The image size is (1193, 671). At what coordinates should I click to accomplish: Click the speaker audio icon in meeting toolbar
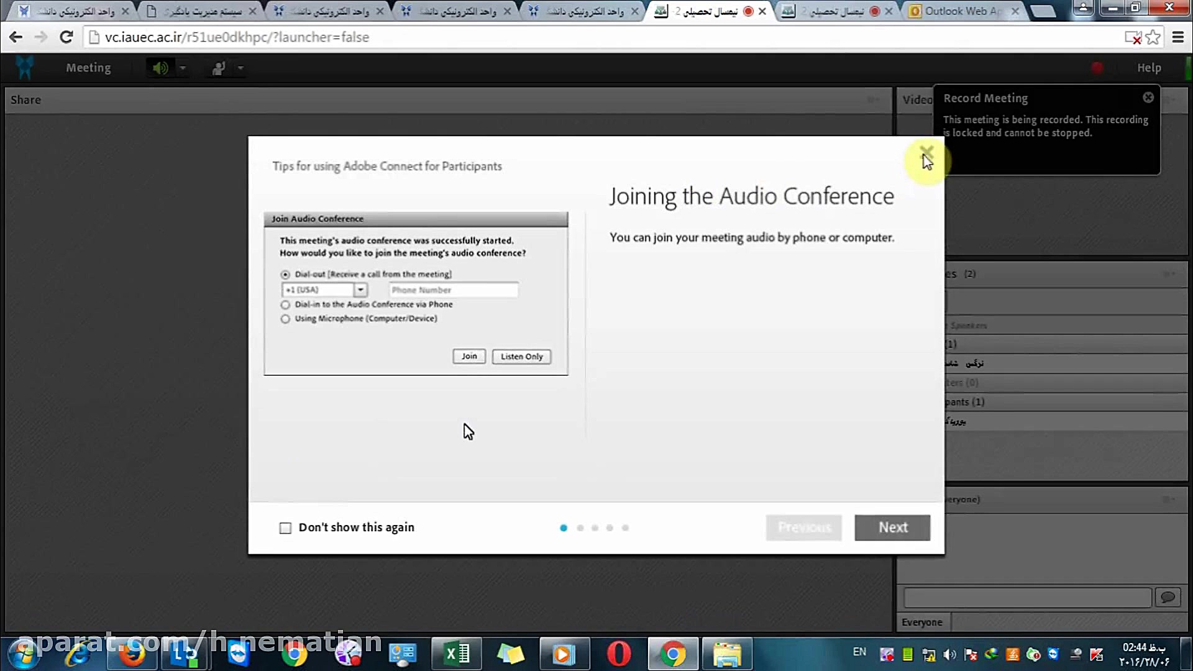click(x=160, y=68)
